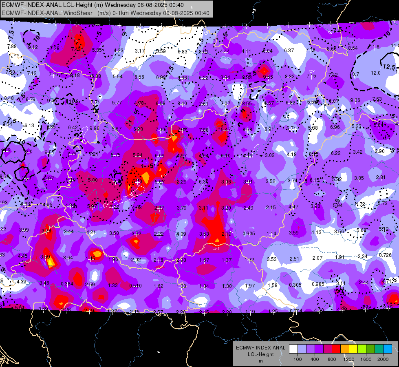Click the grid value 2.81
Screen dimensions: 399x367
coord(381,177)
